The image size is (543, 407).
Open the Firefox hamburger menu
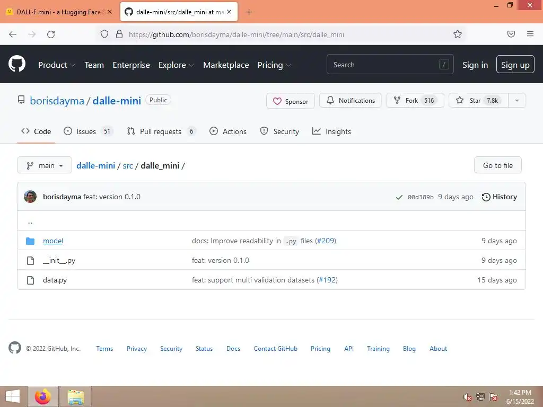530,34
